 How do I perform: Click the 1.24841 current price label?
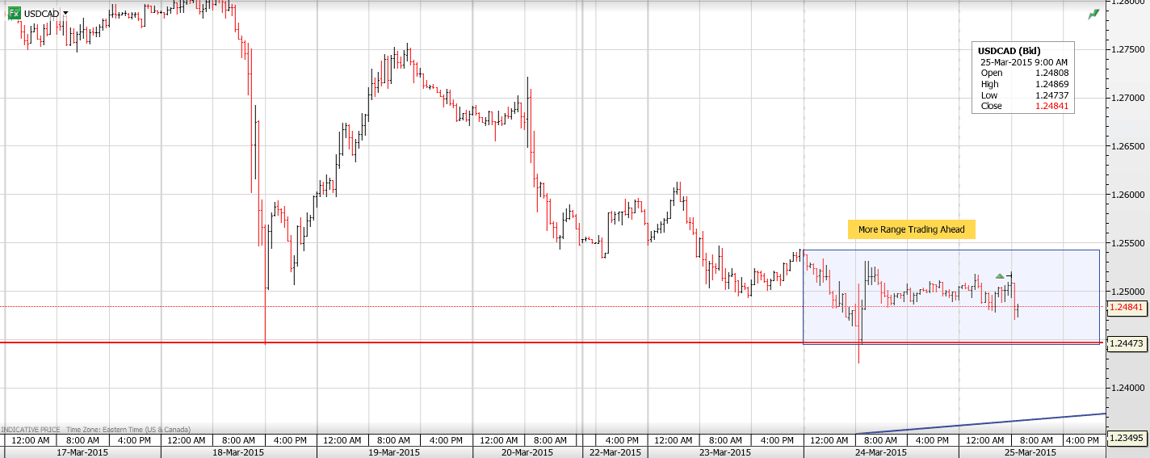click(1126, 307)
